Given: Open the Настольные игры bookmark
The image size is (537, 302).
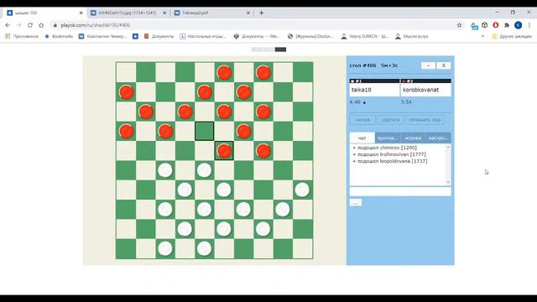Looking at the screenshot, I should [203, 36].
